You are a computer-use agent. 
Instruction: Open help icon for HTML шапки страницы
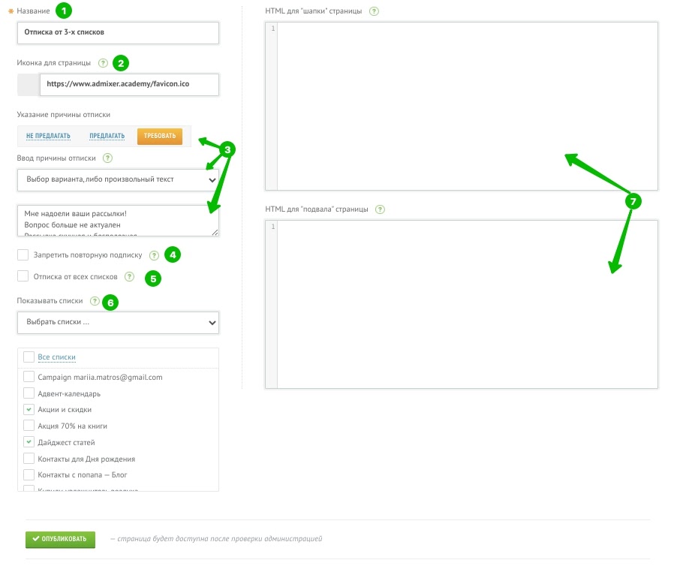tap(374, 11)
